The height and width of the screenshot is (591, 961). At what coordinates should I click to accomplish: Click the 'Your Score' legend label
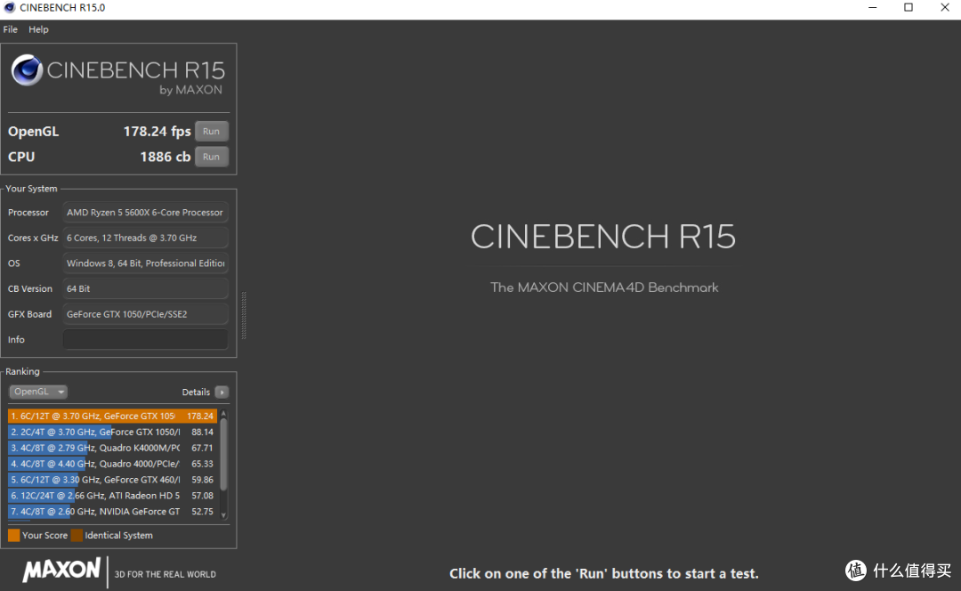click(x=44, y=535)
